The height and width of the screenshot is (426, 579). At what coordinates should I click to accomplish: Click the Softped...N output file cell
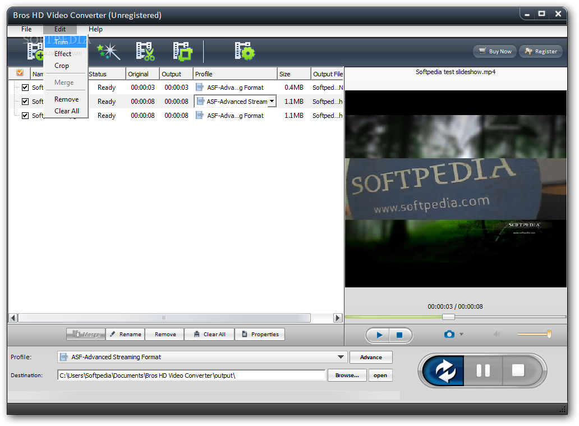pos(328,88)
